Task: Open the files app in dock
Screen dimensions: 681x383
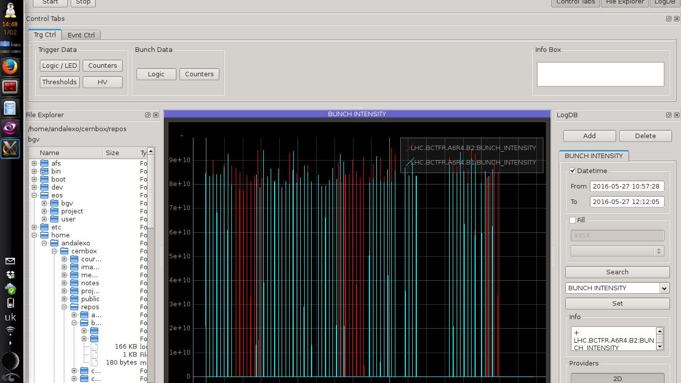Action: (x=10, y=107)
